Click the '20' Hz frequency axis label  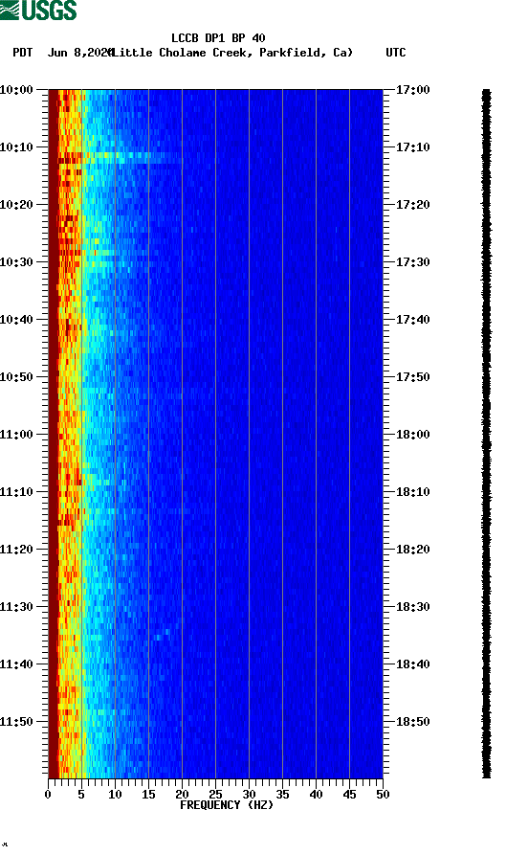[x=182, y=795]
